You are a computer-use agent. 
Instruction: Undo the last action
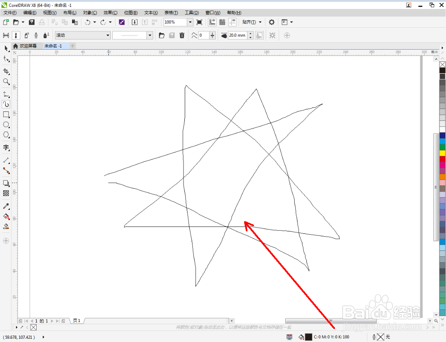pos(87,22)
